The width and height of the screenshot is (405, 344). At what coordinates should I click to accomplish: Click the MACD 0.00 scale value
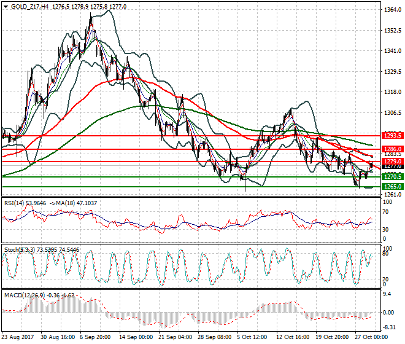388,313
